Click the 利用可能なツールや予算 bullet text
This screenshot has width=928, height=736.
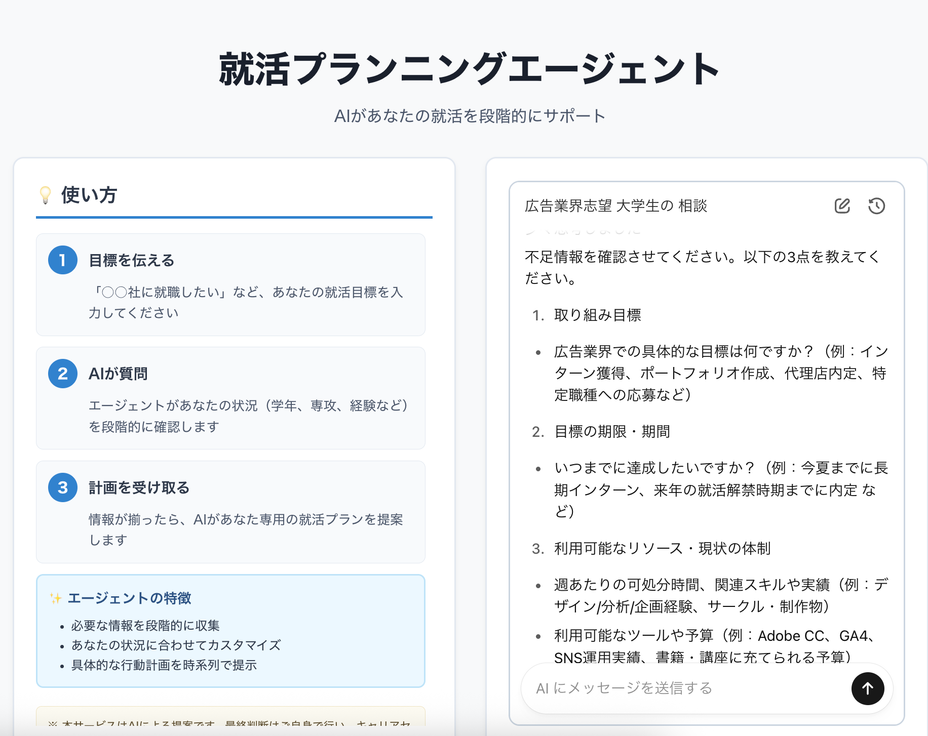coord(715,646)
